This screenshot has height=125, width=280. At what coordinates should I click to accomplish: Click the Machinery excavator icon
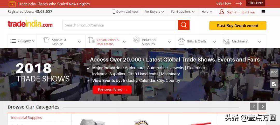point(226,41)
